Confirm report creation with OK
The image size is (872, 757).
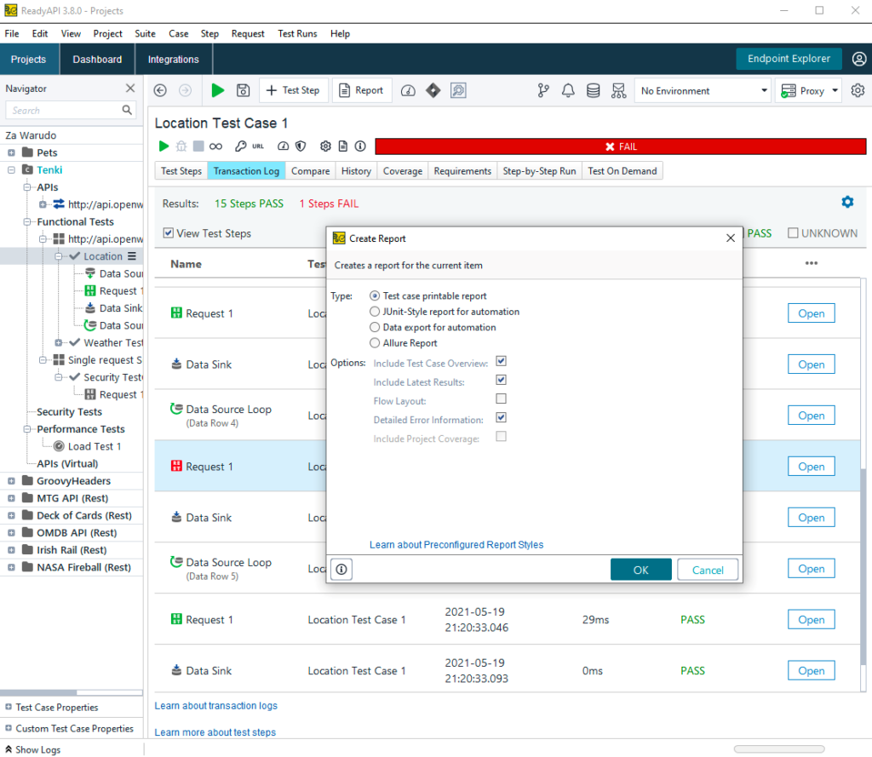pyautogui.click(x=640, y=569)
